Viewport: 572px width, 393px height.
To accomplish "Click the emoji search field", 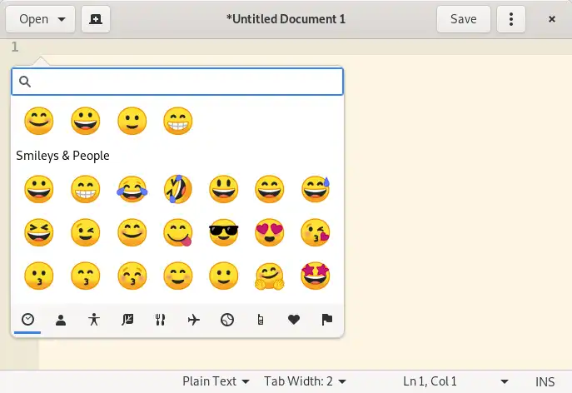I will point(177,82).
